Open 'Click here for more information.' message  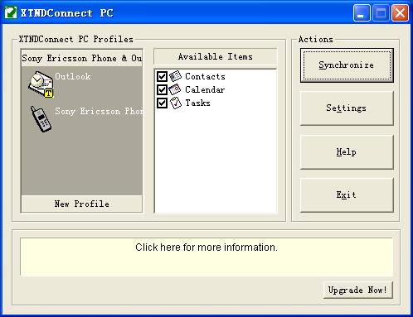coord(206,257)
